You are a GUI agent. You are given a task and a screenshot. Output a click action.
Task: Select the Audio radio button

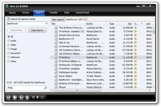point(9,41)
